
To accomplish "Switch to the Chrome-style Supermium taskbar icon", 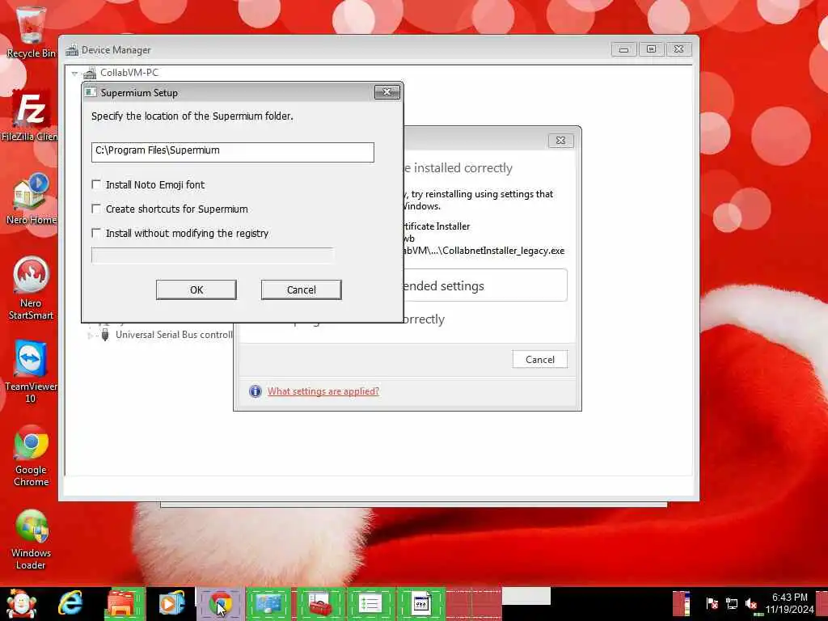I will pos(220,604).
